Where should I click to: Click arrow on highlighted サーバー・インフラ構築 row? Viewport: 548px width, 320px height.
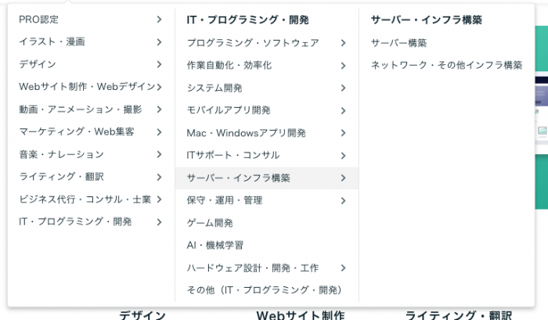coord(343,178)
